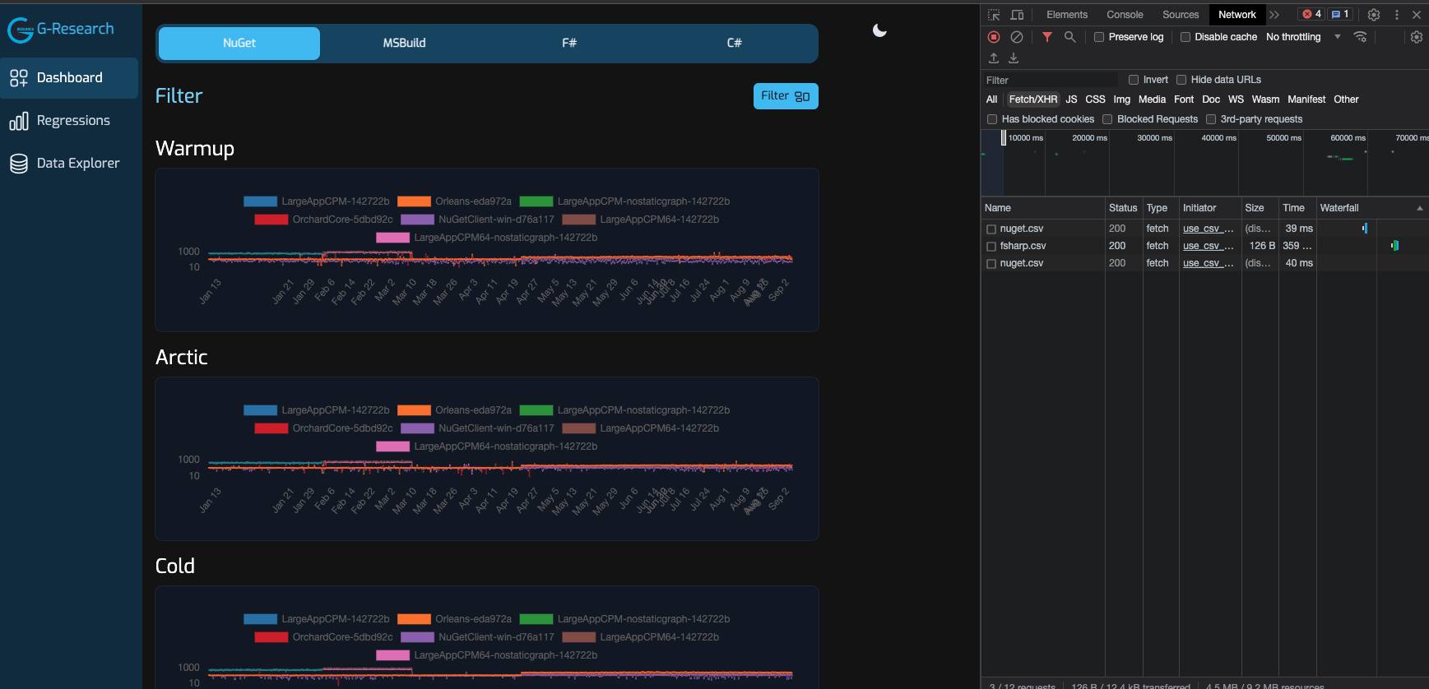Filter requests by Img

(1121, 99)
